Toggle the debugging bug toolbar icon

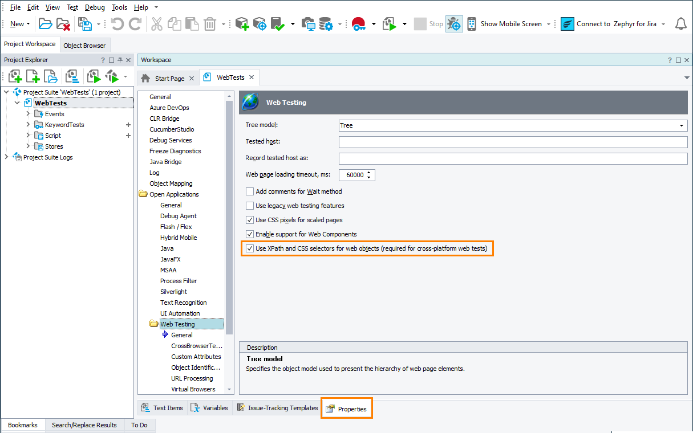[454, 24]
